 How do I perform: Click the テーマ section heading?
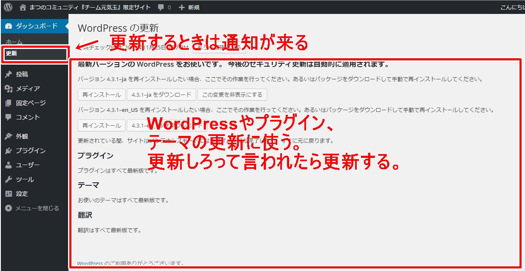pyautogui.click(x=88, y=185)
